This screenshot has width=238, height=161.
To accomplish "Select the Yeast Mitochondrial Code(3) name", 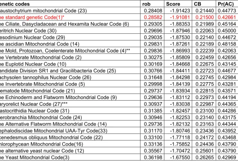I will click(34, 157).
